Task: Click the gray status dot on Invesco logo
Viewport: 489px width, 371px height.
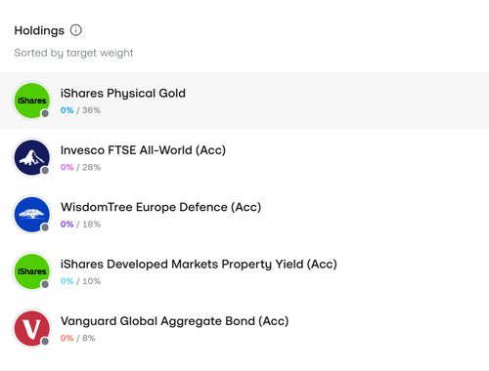Action: click(x=45, y=170)
